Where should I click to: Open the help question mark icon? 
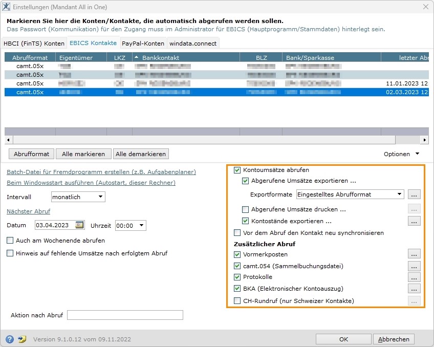pos(10,339)
